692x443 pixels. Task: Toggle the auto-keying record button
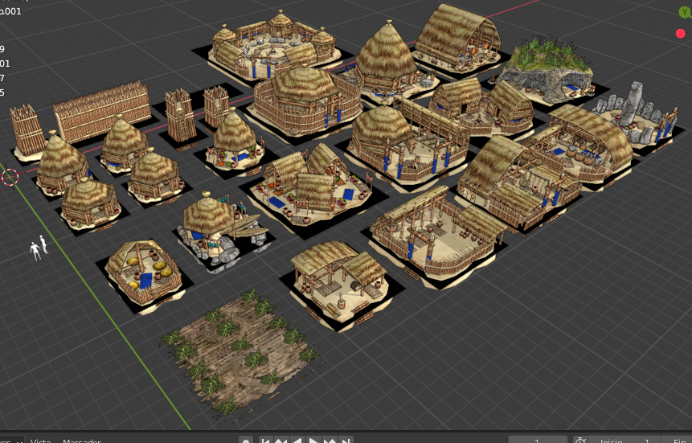(246, 441)
